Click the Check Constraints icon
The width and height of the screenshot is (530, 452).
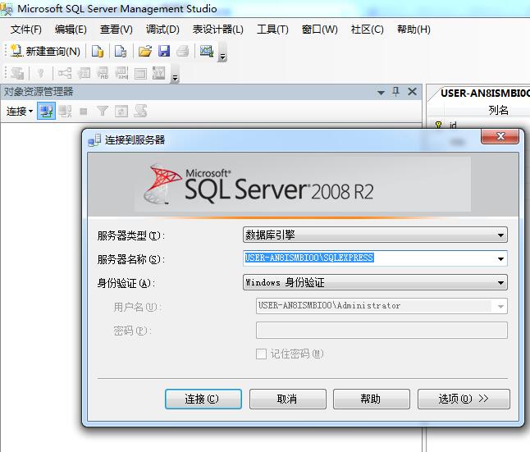(x=140, y=73)
